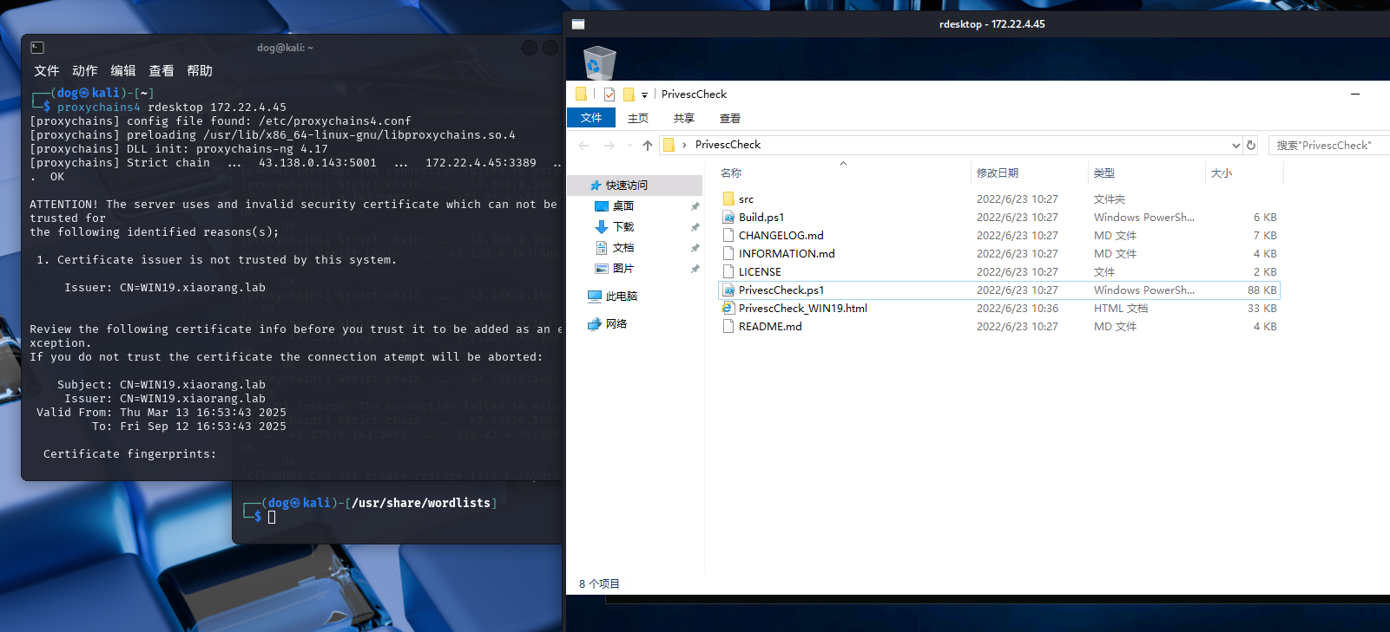This screenshot has height=632, width=1390.
Task: Sort files by the 大小 column header
Action: (1221, 173)
